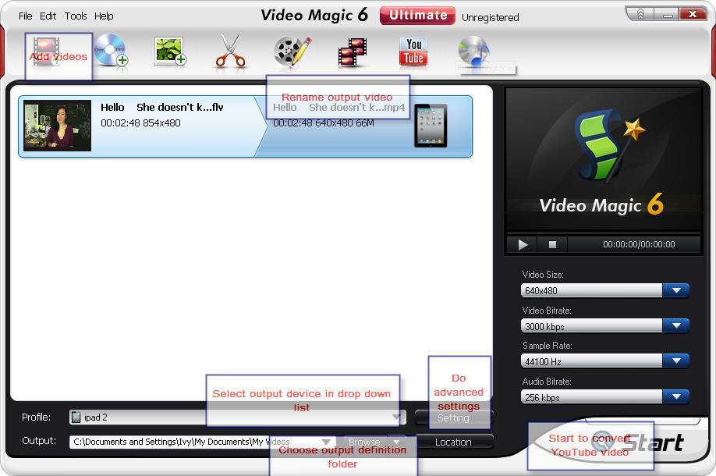Click the music disc toolbar icon
Viewport: 716px width, 476px height.
tap(474, 52)
